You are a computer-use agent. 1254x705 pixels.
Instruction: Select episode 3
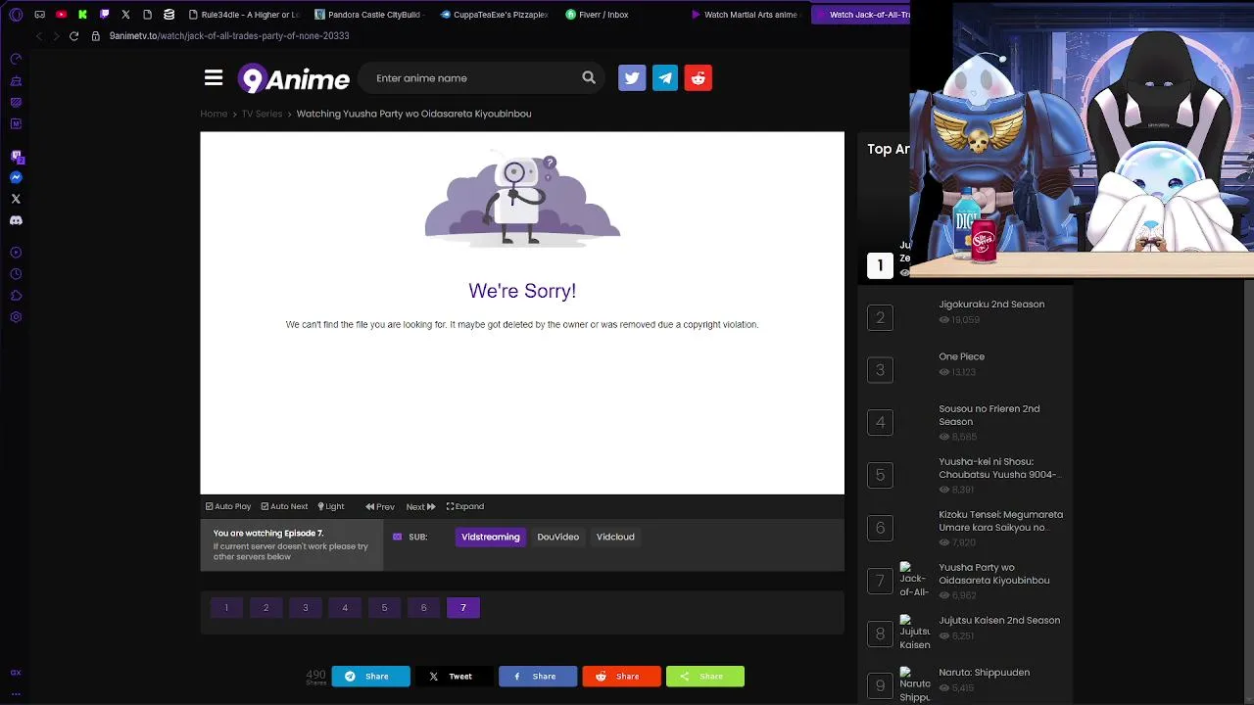point(306,608)
